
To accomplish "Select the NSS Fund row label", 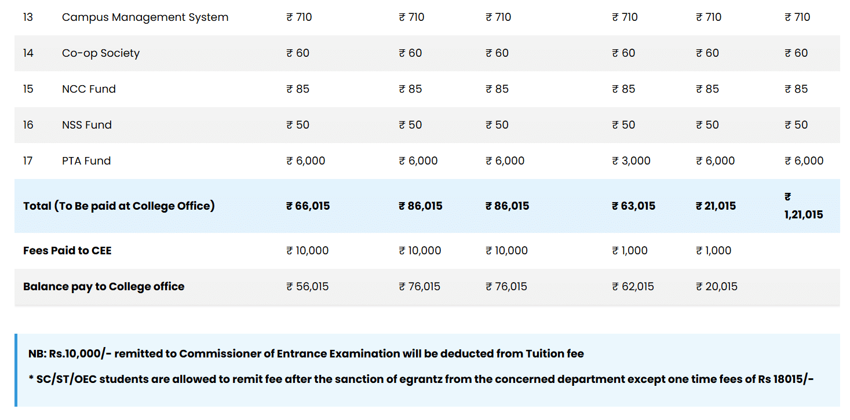I will 87,125.
